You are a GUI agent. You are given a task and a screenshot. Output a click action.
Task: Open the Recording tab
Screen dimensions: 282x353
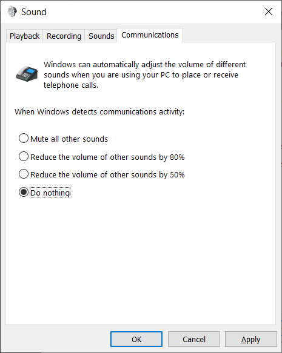64,36
